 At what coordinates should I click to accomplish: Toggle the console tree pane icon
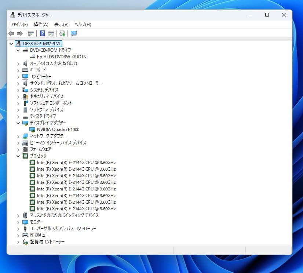[x=31, y=33]
